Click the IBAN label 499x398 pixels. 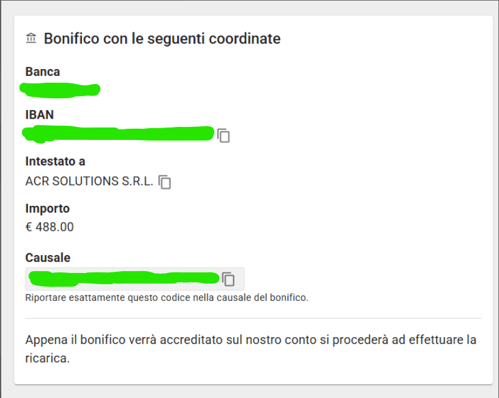tap(40, 114)
